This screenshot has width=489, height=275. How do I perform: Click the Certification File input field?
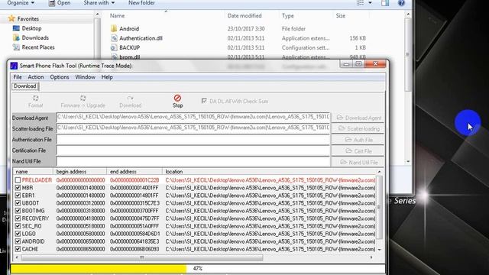pos(193,150)
